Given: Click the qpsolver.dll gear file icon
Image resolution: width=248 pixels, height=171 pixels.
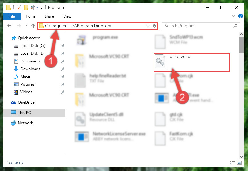Looking at the screenshot, I should 160,61.
